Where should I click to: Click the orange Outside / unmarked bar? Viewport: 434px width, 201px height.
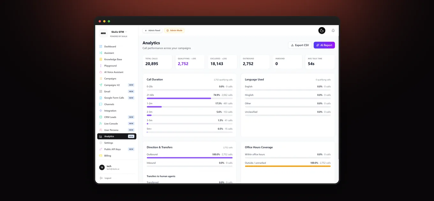(288, 166)
